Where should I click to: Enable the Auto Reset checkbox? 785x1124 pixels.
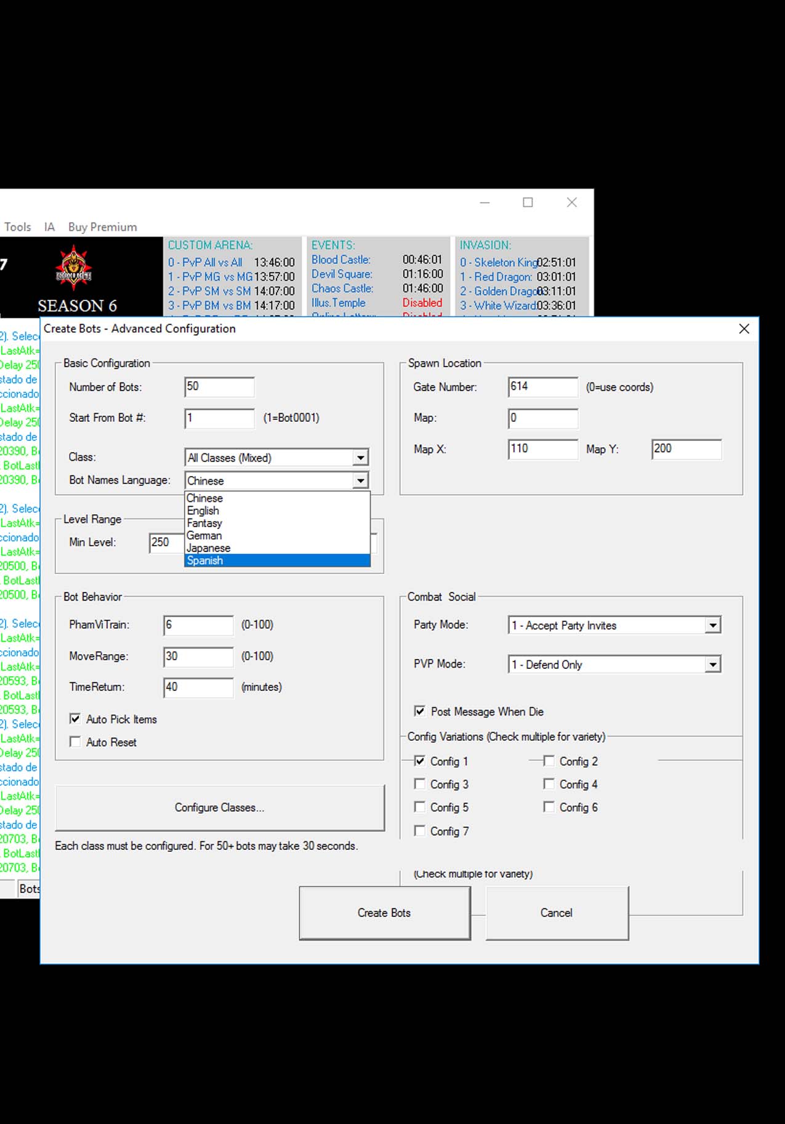[75, 742]
